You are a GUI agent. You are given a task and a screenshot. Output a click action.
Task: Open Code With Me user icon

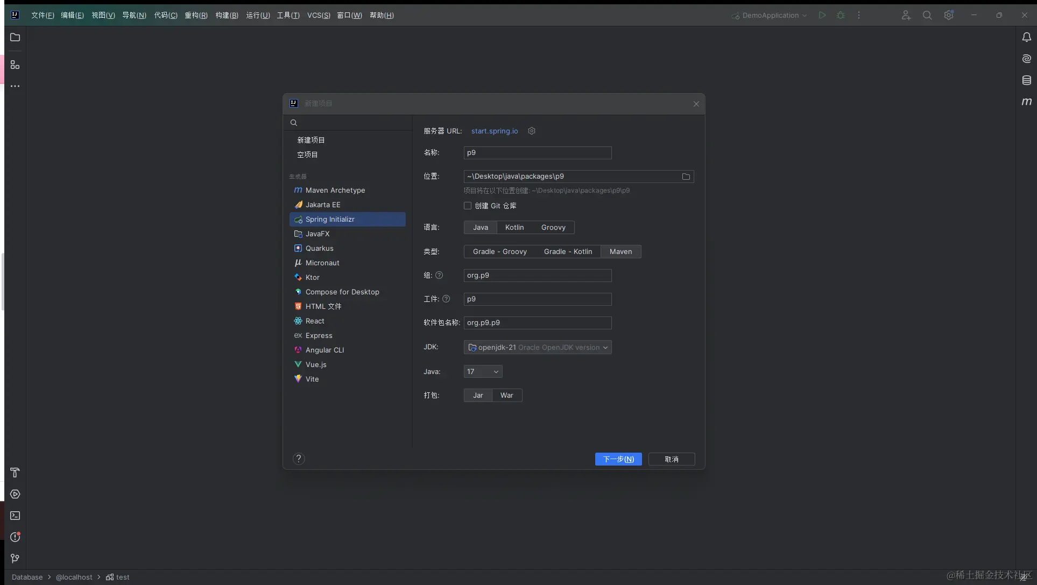point(906,15)
